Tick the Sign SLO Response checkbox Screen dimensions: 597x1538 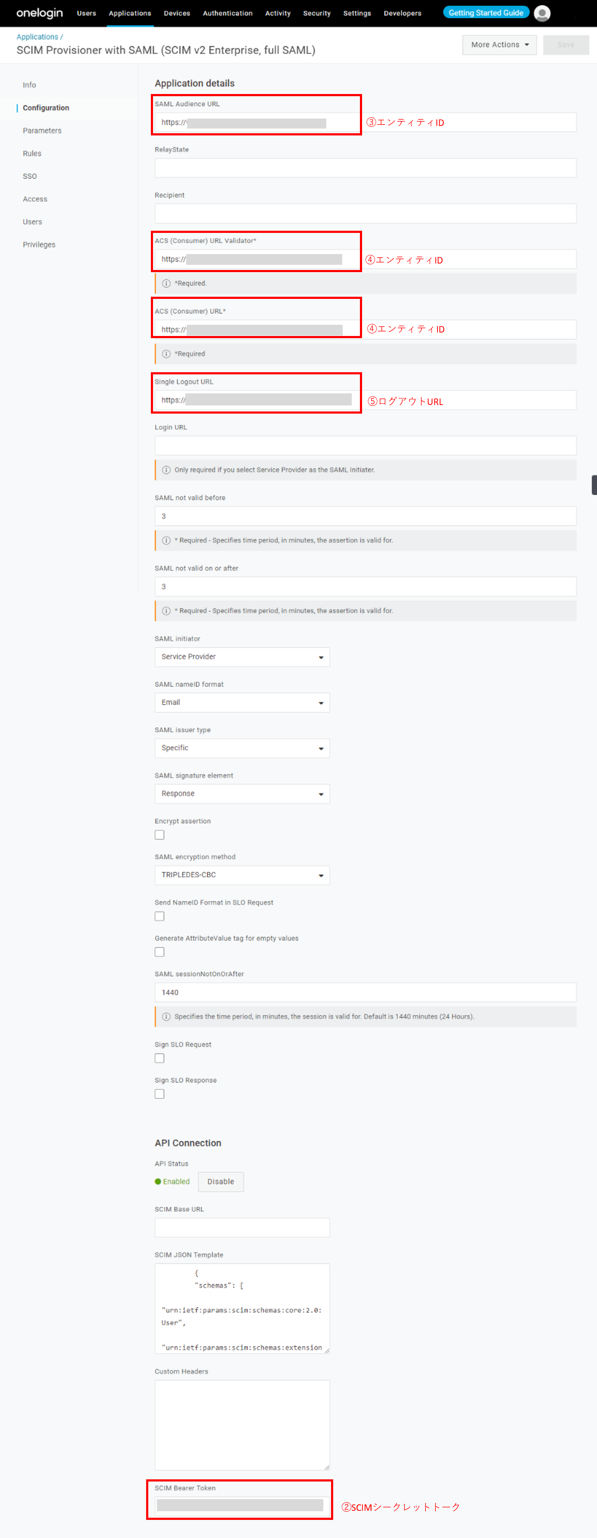click(159, 1094)
